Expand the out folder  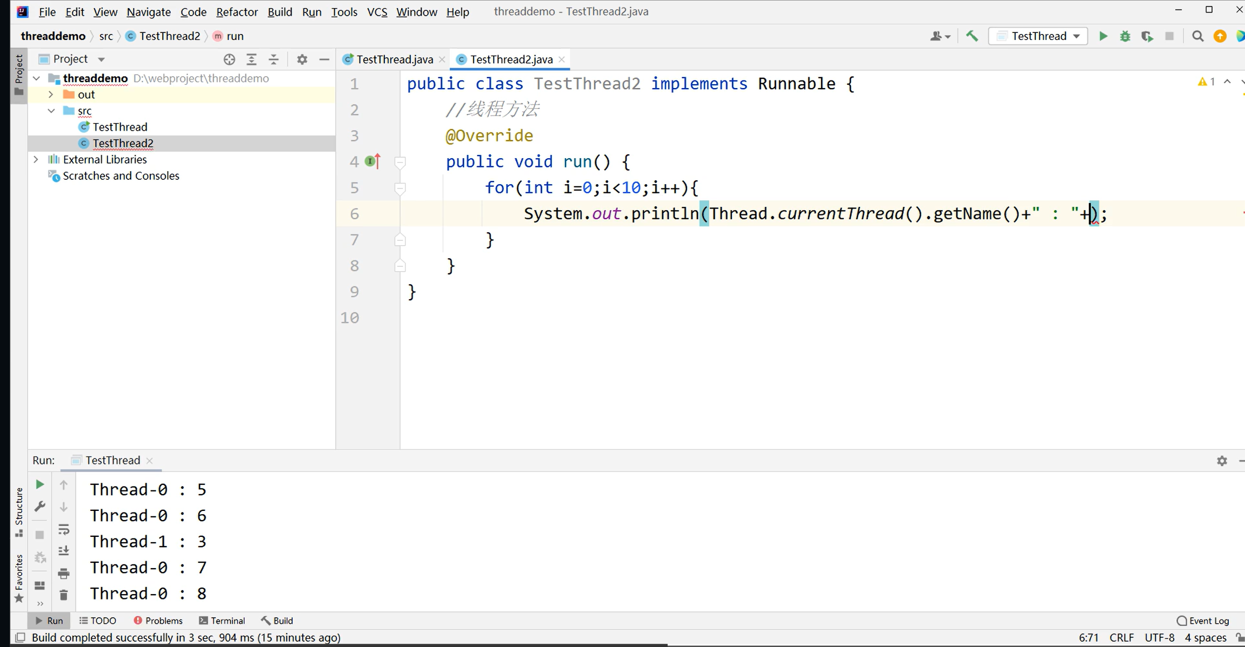point(51,95)
